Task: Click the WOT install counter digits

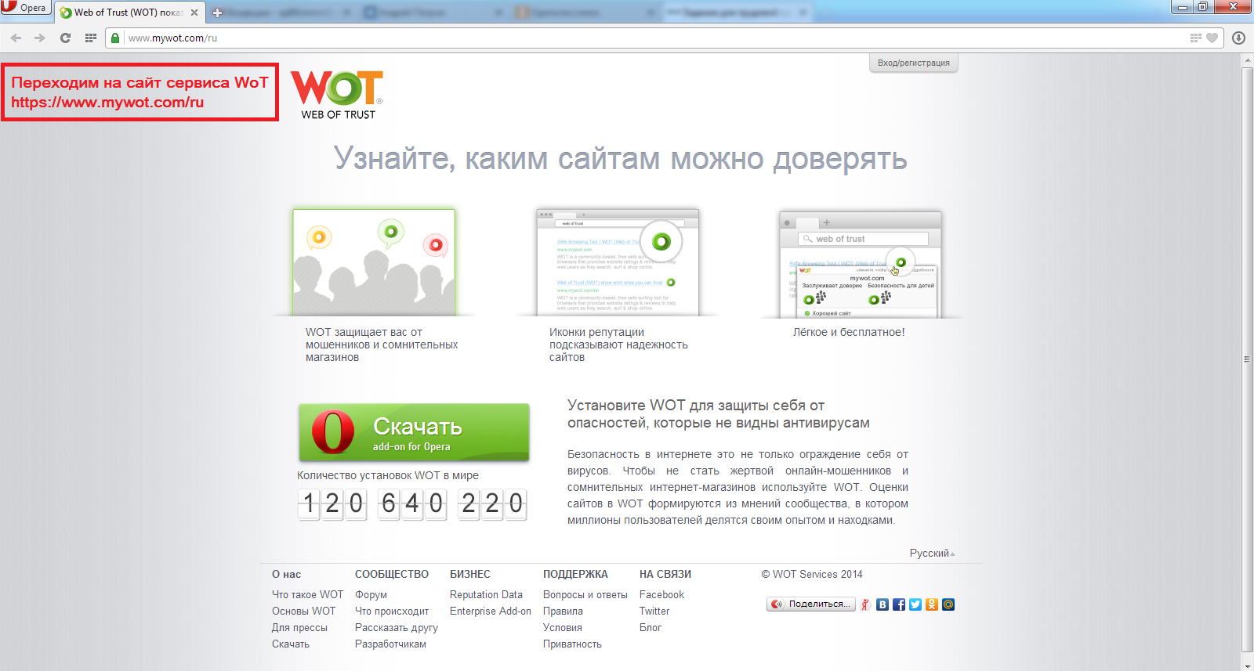Action: click(412, 504)
